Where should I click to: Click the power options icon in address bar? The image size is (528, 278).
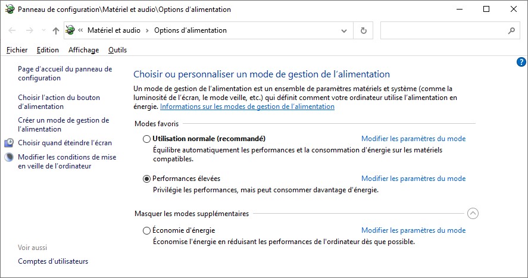pyautogui.click(x=70, y=30)
